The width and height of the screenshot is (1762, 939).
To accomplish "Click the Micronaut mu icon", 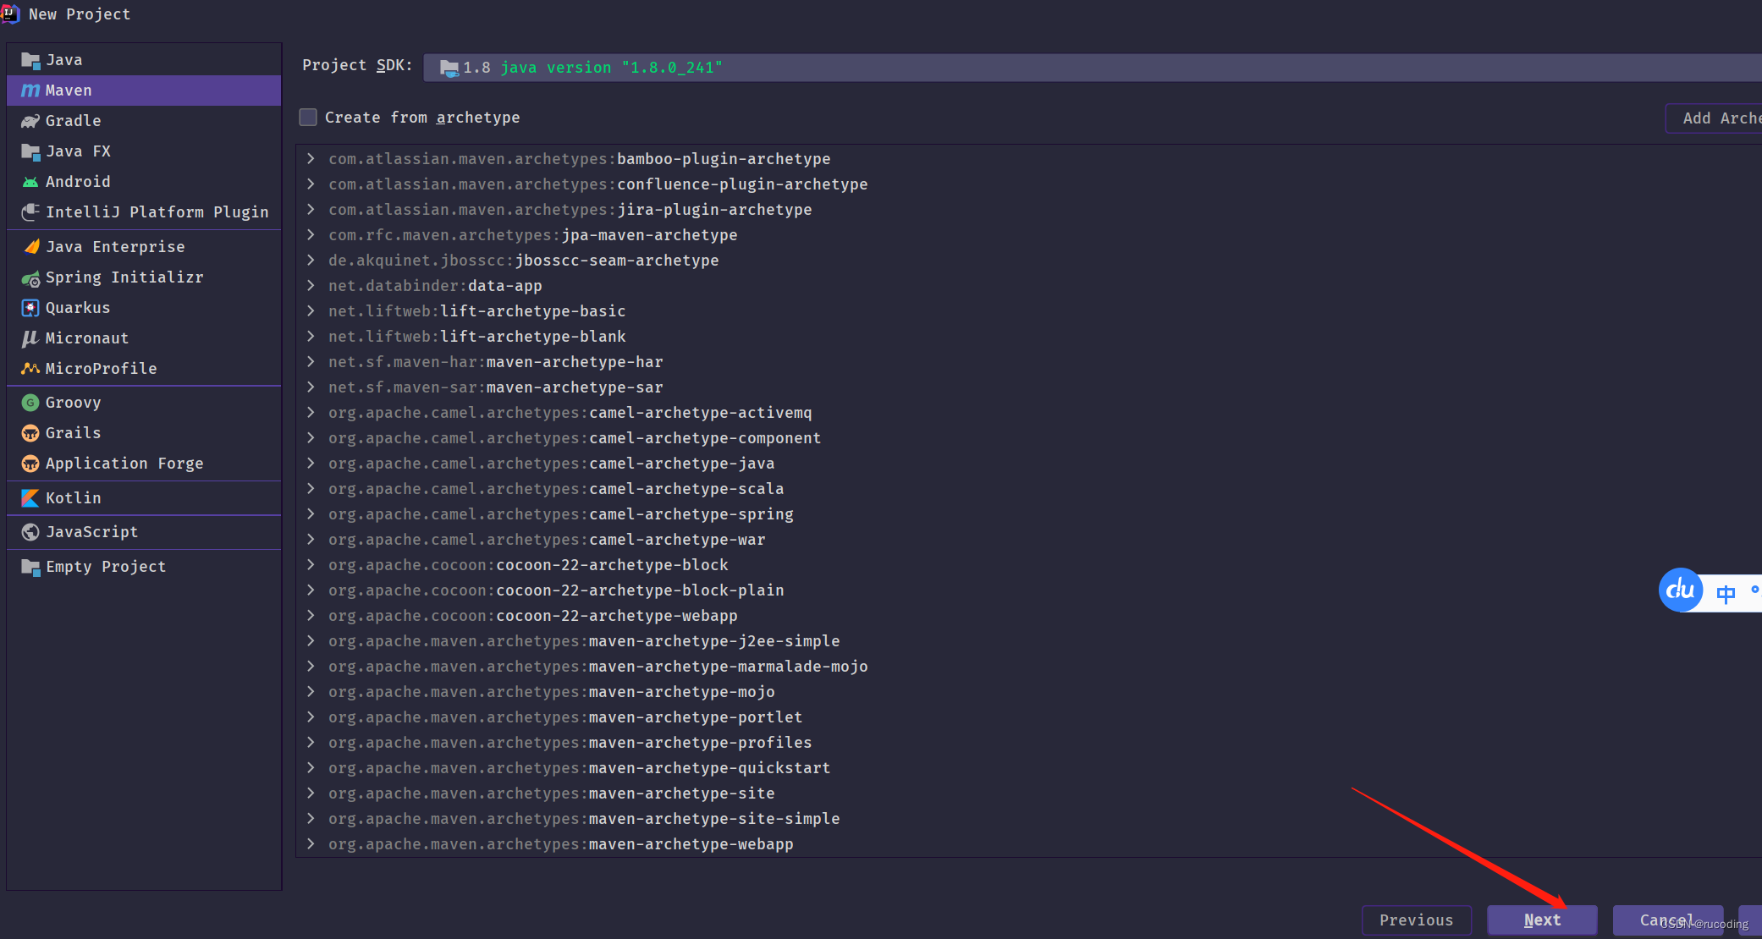I will click(30, 338).
